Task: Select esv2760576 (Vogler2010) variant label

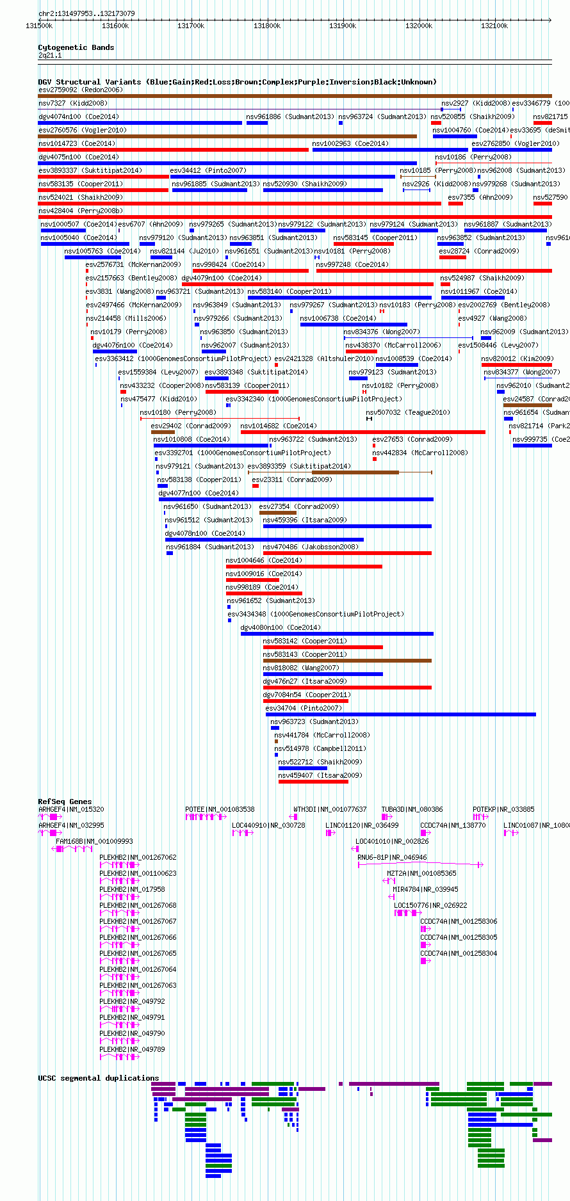Action: pos(82,130)
